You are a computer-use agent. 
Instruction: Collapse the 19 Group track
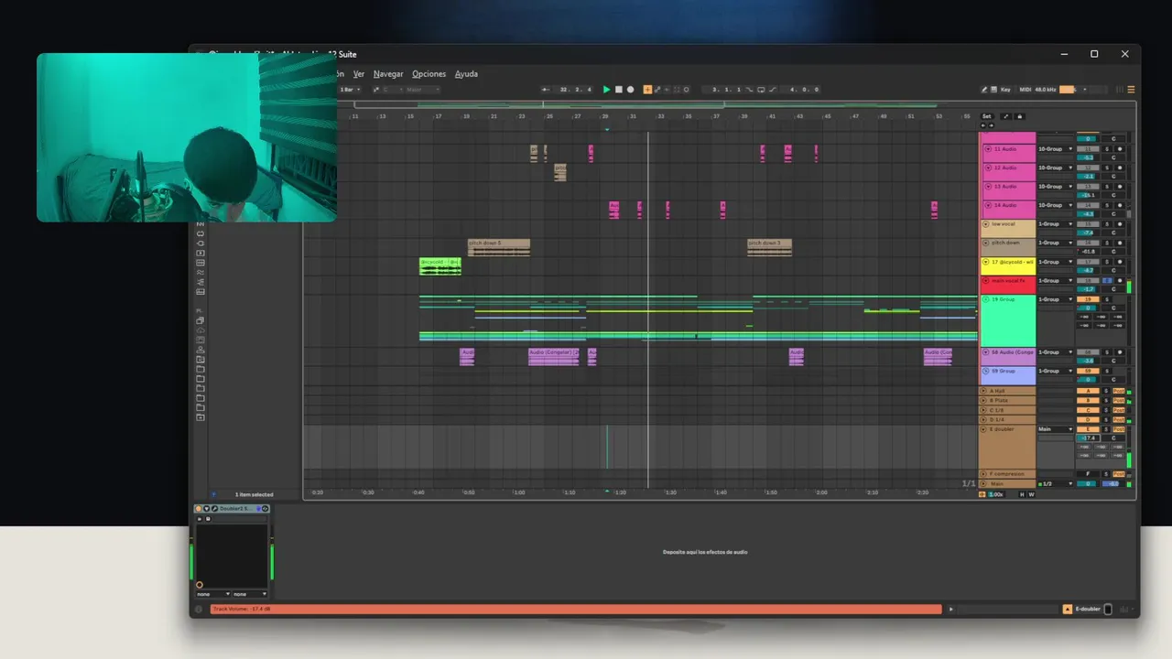[986, 299]
